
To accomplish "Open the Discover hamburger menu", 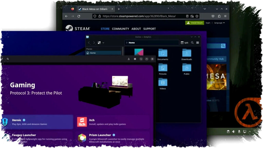I will [135, 59].
